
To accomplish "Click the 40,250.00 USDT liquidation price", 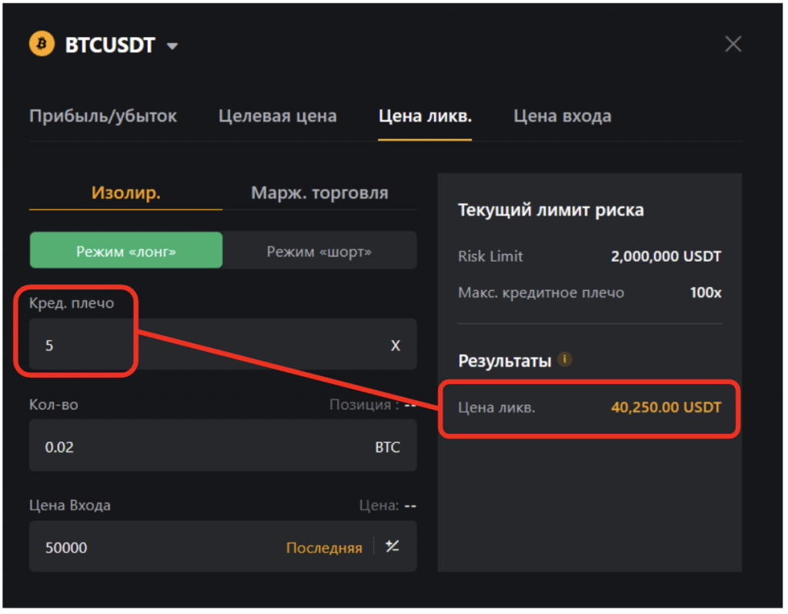I will pos(666,407).
